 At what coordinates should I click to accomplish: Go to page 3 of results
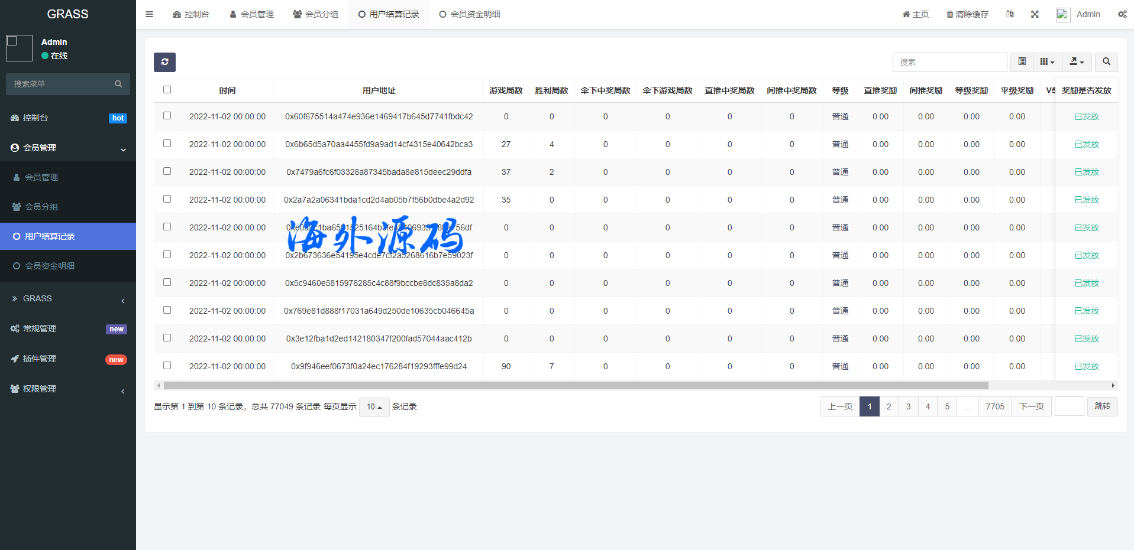click(908, 406)
